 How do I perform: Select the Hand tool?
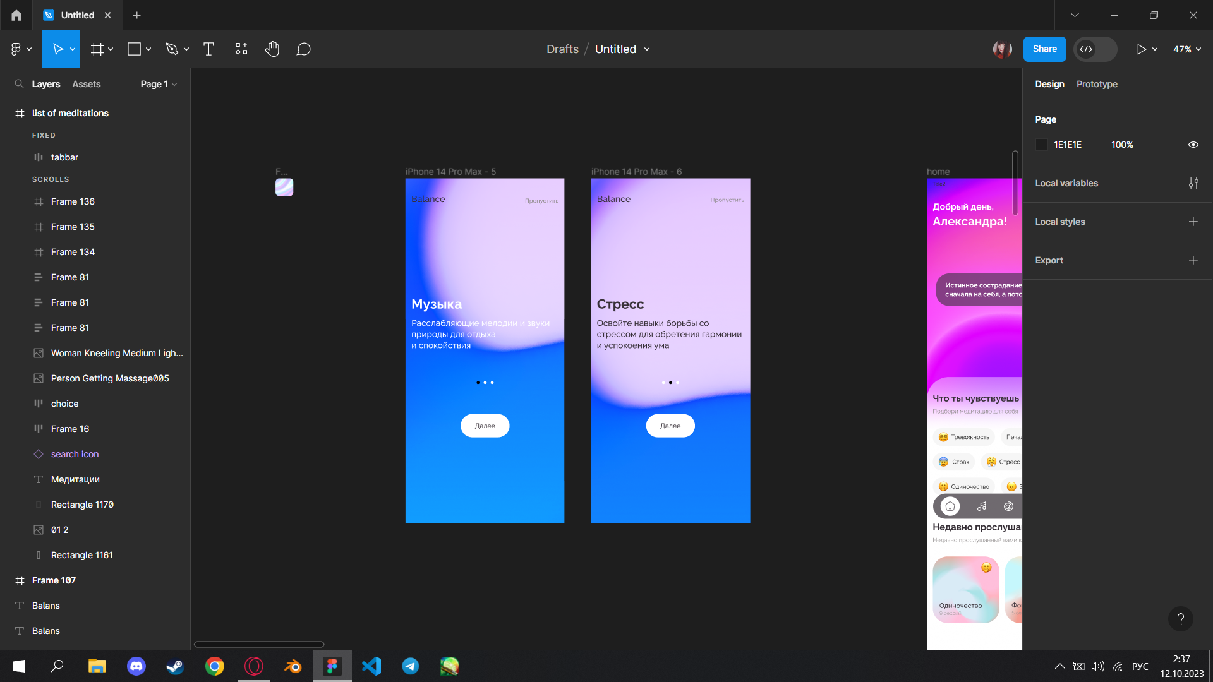coord(272,49)
